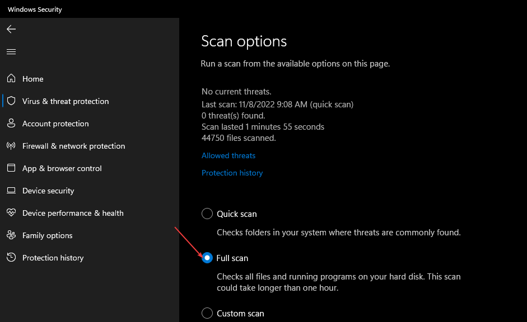
Task: Select the Custom scan radio button
Action: (207, 313)
